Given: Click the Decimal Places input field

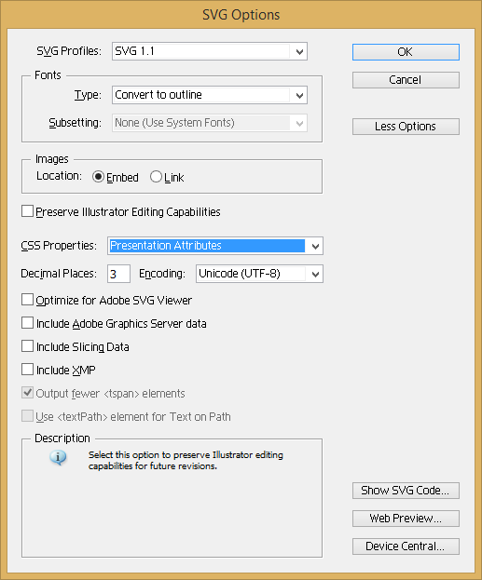Looking at the screenshot, I should coord(119,274).
